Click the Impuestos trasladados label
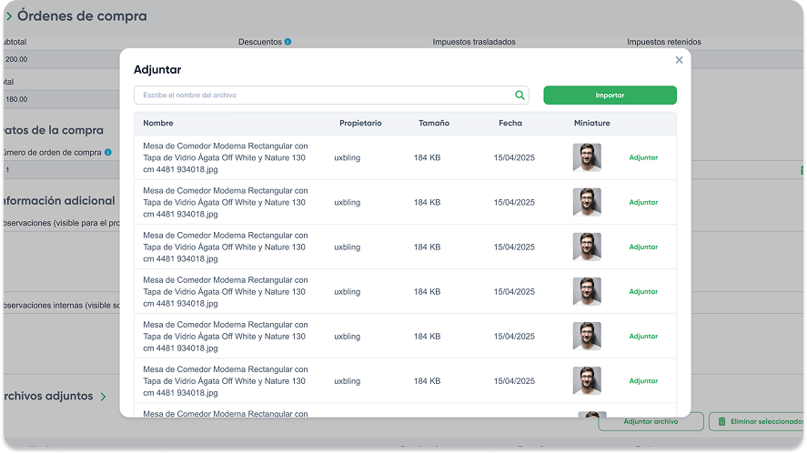The image size is (807, 454). point(473,42)
